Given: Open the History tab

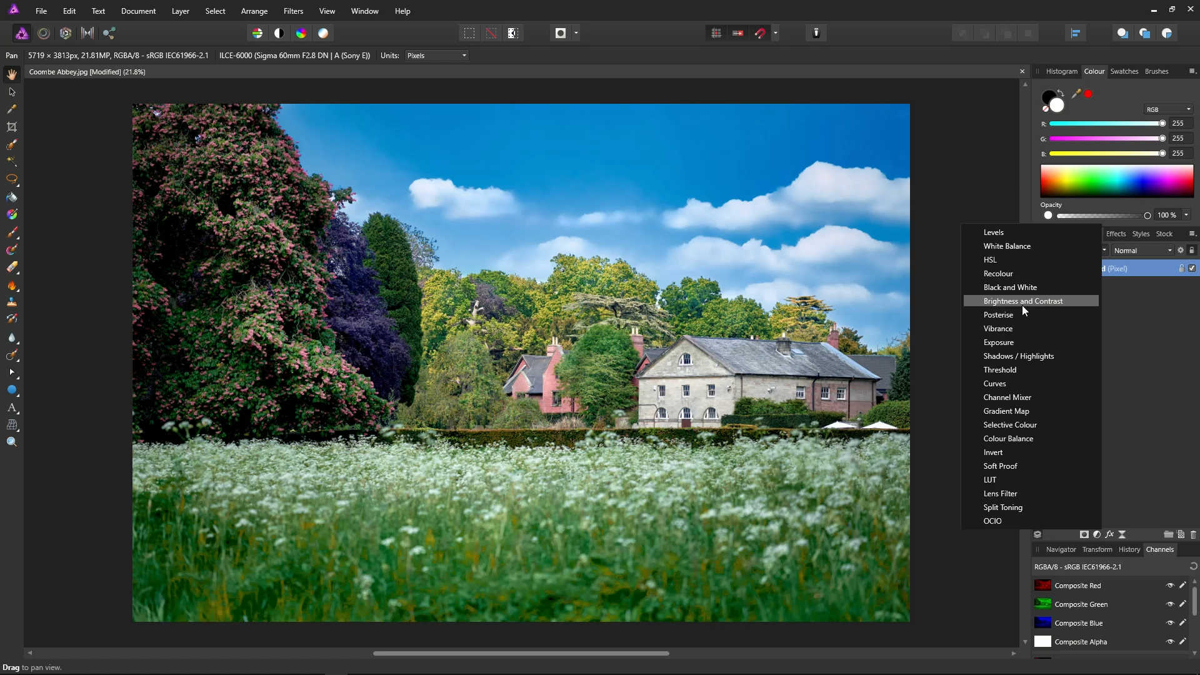Looking at the screenshot, I should tap(1129, 549).
